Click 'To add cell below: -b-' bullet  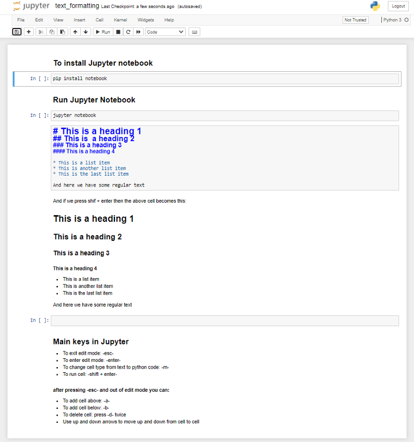pyautogui.click(x=86, y=408)
